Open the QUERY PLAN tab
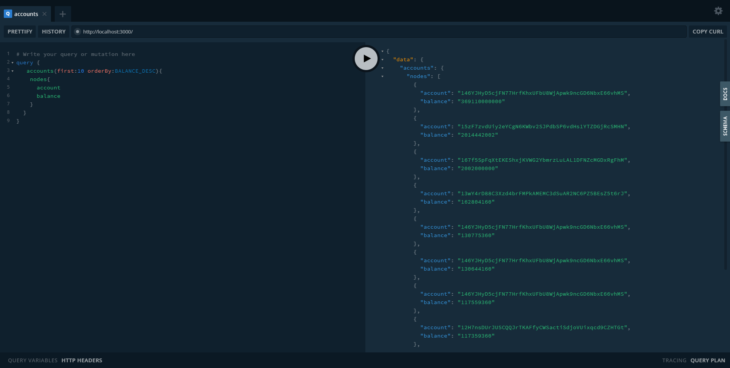The image size is (730, 368). coord(708,360)
